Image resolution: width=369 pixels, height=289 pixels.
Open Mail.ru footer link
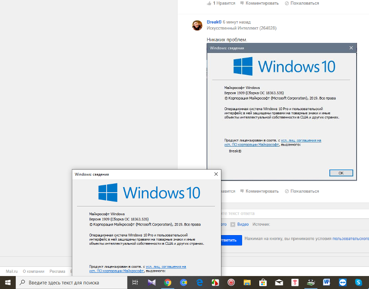pyautogui.click(x=12, y=271)
